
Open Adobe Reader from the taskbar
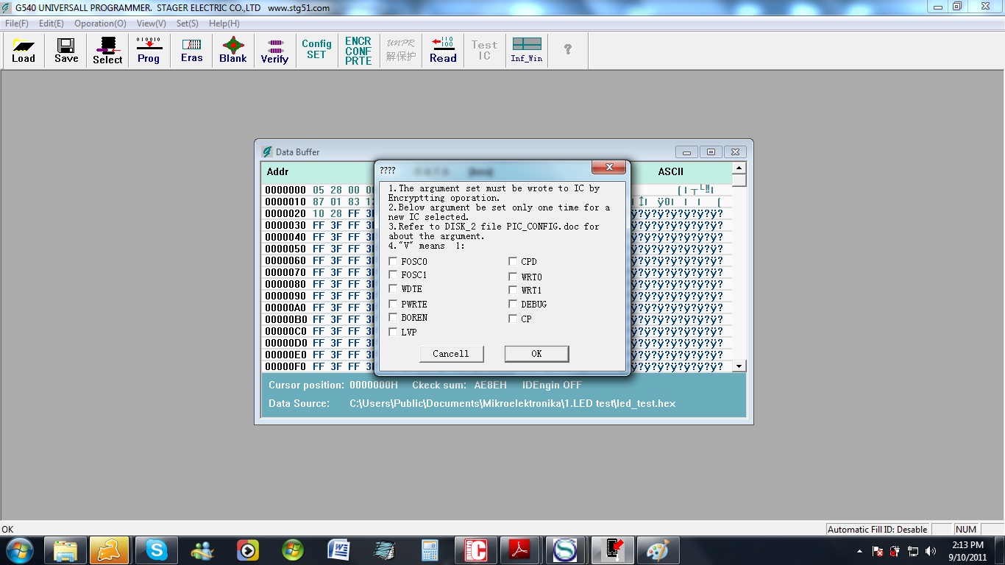(520, 550)
